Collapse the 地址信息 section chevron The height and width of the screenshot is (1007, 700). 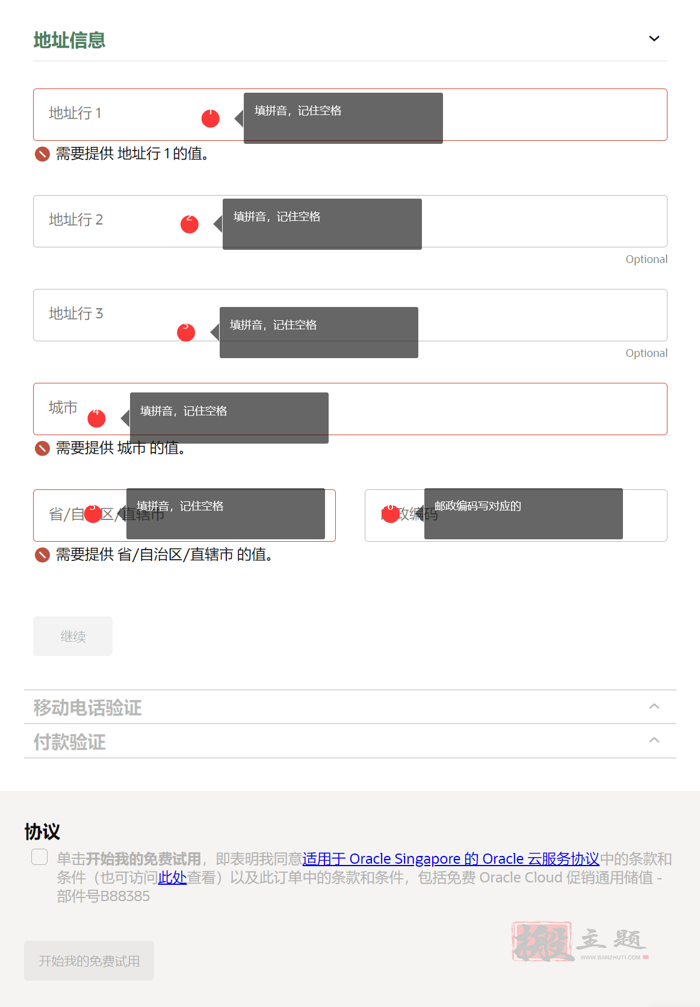pos(654,39)
